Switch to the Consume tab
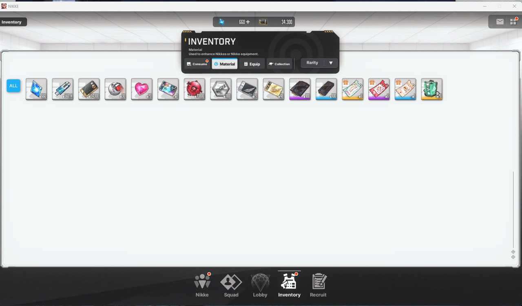 [197, 64]
